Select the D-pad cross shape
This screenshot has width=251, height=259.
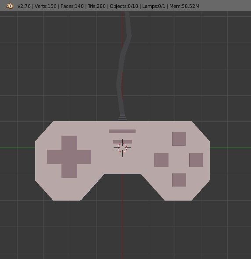[69, 157]
